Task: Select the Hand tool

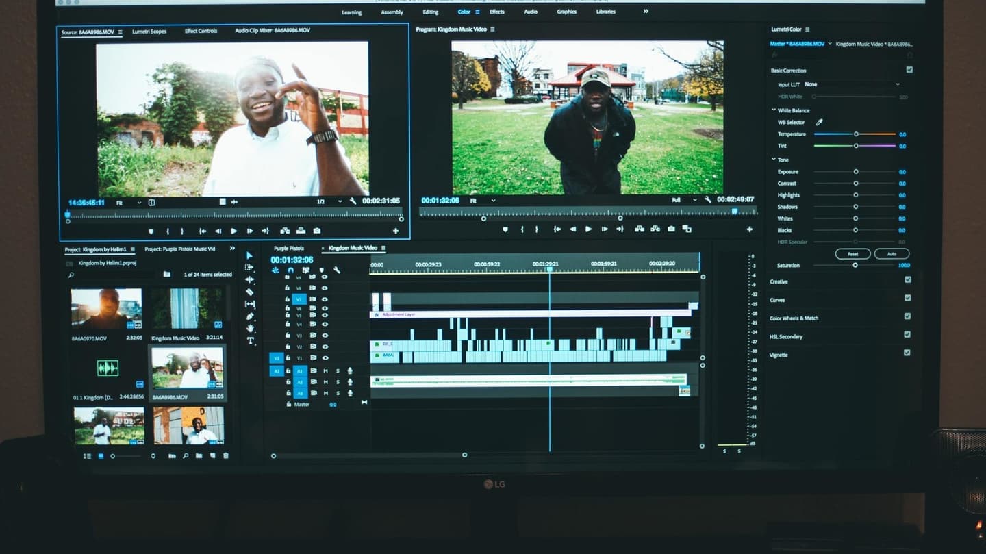Action: click(250, 329)
